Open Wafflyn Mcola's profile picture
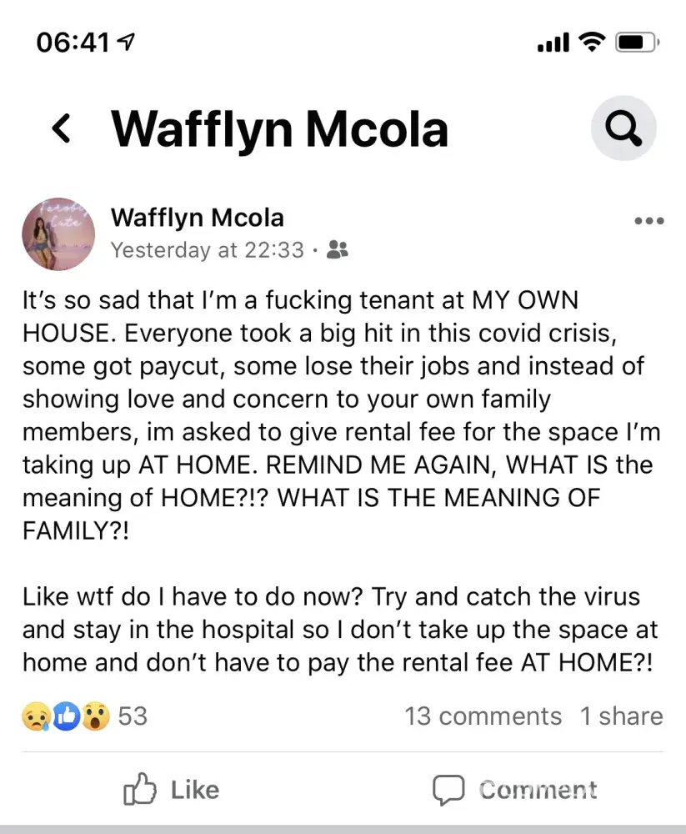This screenshot has height=834, width=686. 58,234
